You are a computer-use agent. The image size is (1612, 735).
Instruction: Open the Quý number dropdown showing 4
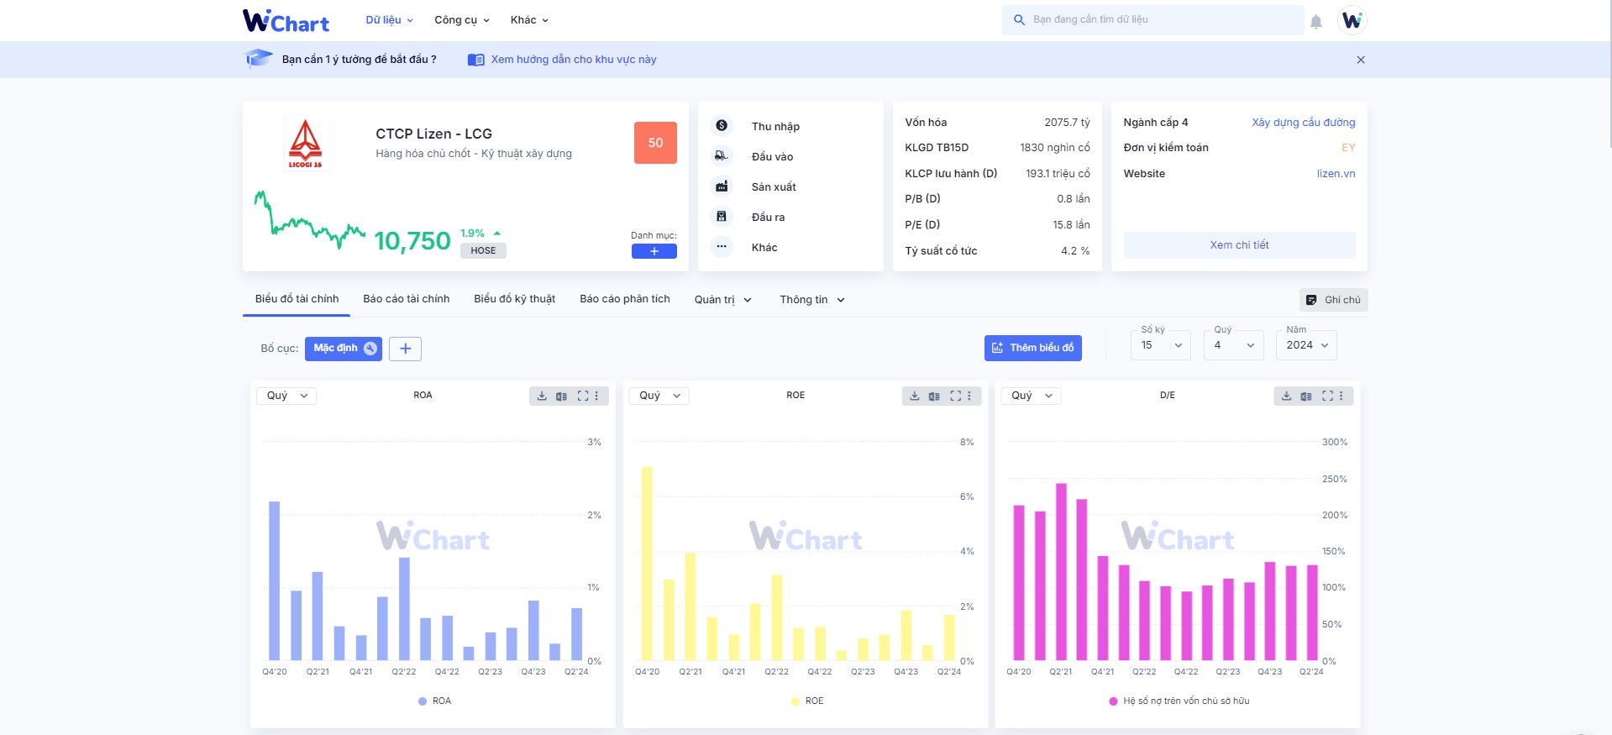click(x=1233, y=345)
